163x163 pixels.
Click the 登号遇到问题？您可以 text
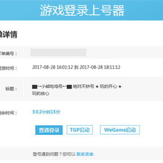click(54, 154)
